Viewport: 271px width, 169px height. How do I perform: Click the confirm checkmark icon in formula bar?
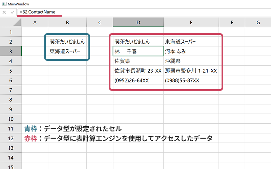coord(12,12)
